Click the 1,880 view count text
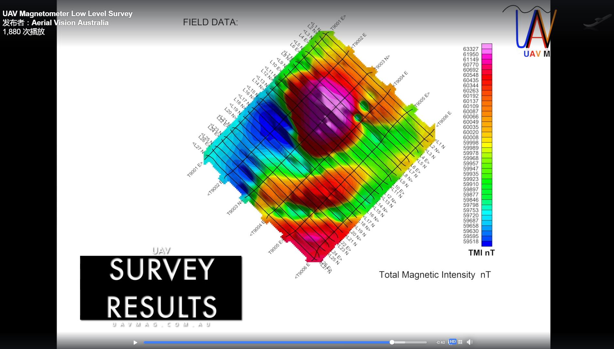The image size is (614, 349). 24,32
